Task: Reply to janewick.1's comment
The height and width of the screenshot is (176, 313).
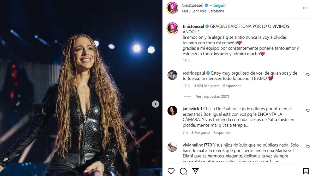Action: (222, 132)
